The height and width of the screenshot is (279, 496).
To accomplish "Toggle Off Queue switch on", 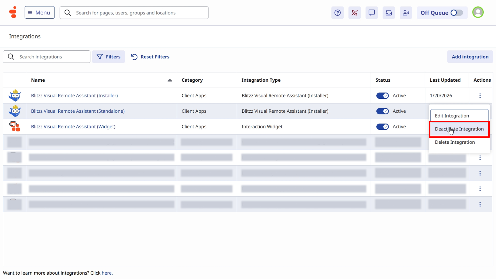I will click(x=456, y=13).
